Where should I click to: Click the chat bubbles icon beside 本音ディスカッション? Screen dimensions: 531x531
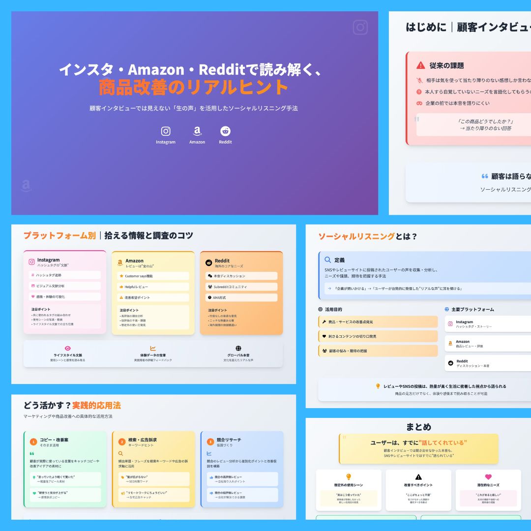click(x=210, y=276)
